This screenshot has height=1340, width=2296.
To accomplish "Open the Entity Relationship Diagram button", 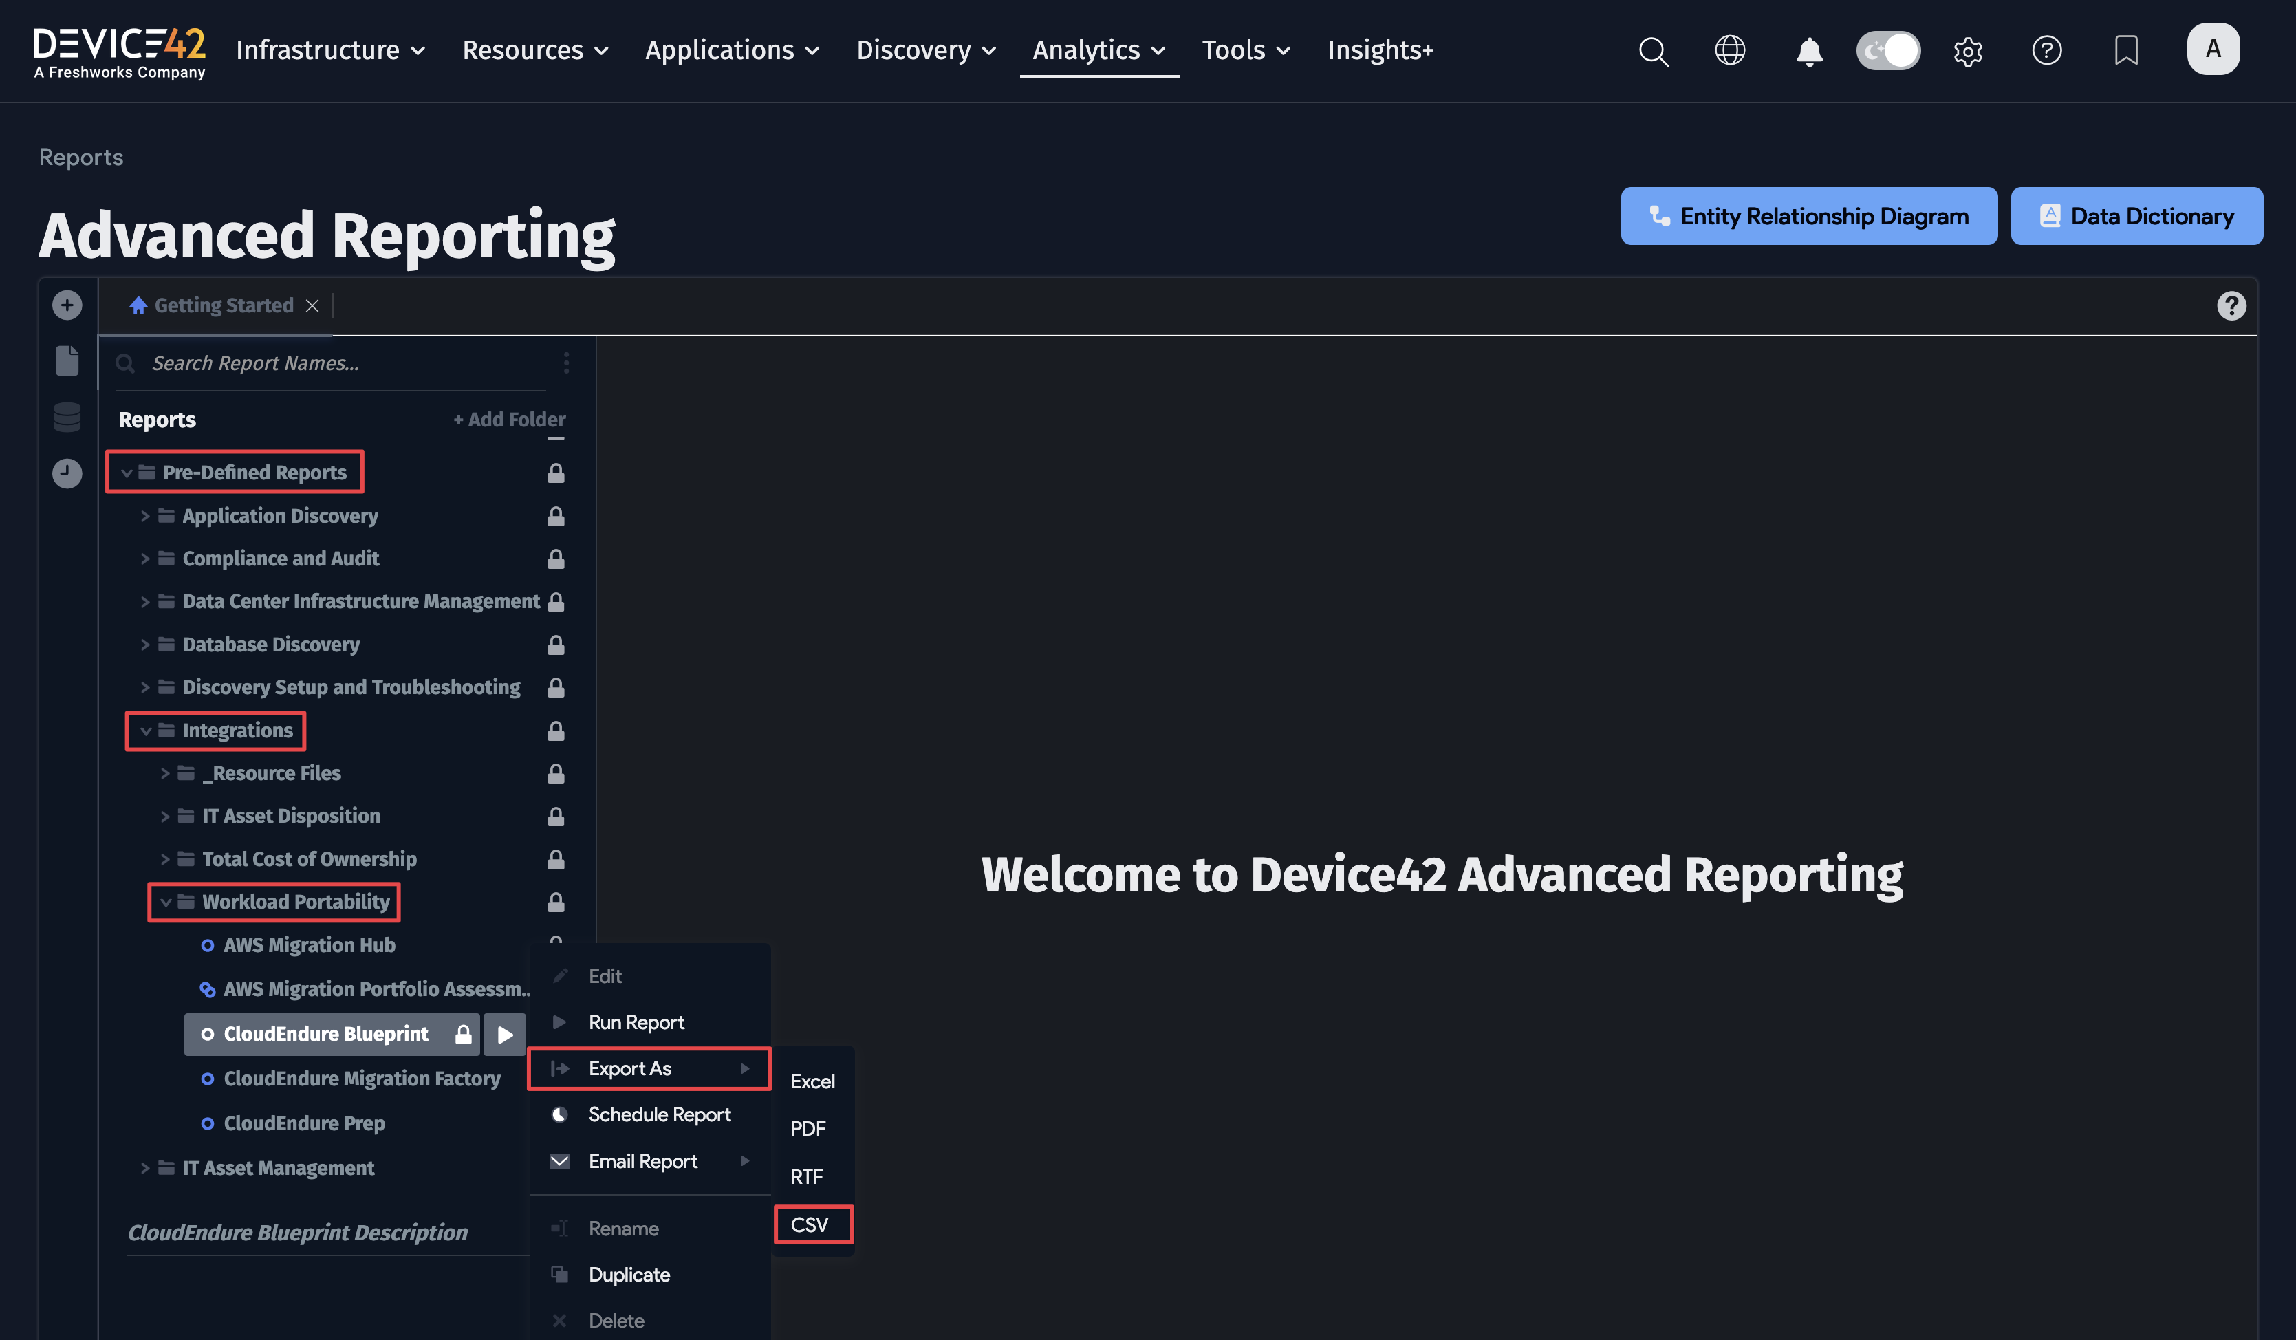I will tap(1808, 216).
